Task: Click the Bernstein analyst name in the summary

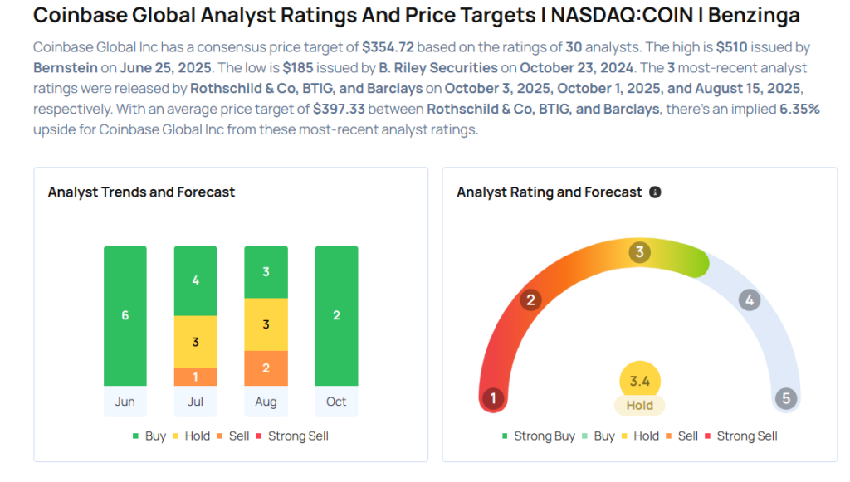Action: point(65,66)
